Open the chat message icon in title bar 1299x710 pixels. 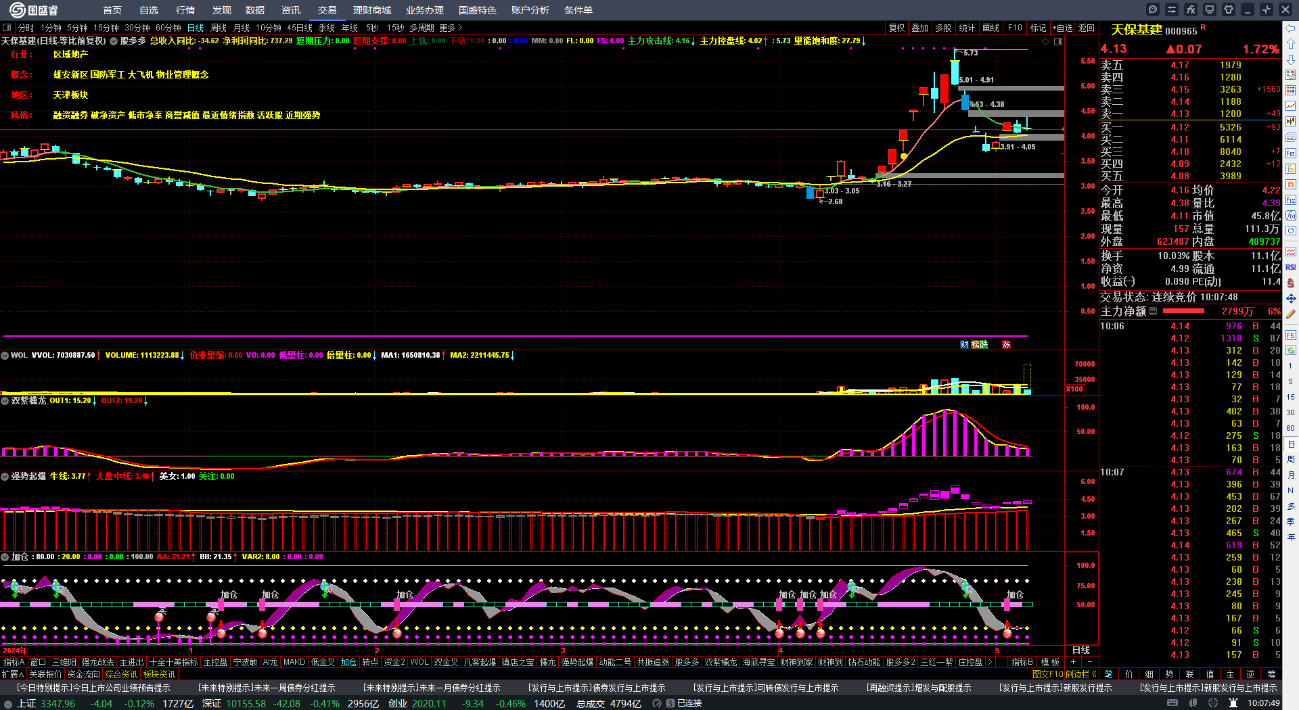(1153, 9)
